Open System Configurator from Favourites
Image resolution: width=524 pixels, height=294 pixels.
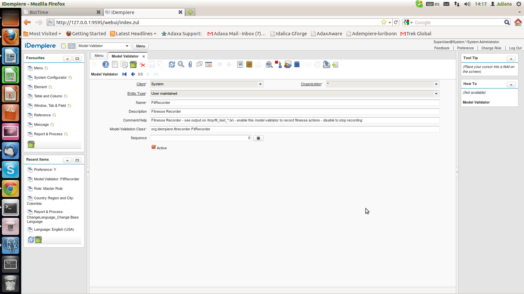pos(50,78)
